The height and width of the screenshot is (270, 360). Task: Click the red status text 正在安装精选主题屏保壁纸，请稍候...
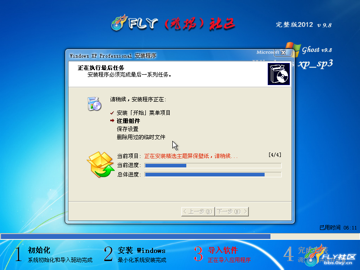point(191,156)
